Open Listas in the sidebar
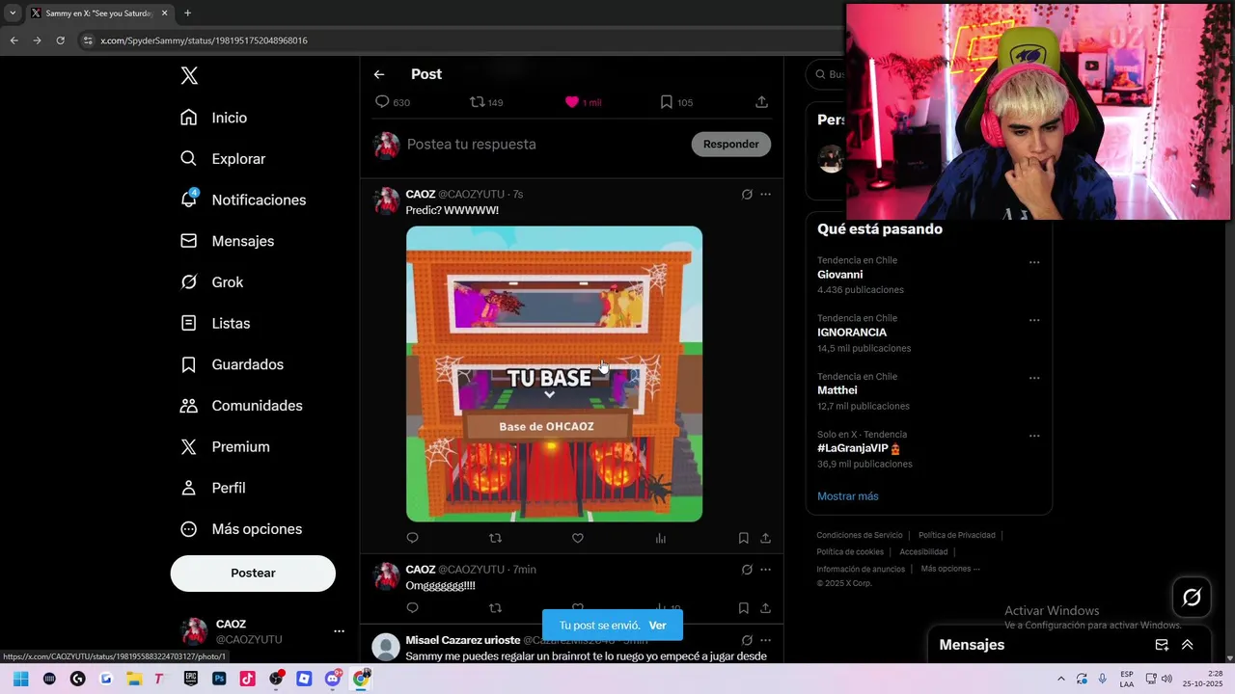Image resolution: width=1235 pixels, height=694 pixels. click(215, 323)
